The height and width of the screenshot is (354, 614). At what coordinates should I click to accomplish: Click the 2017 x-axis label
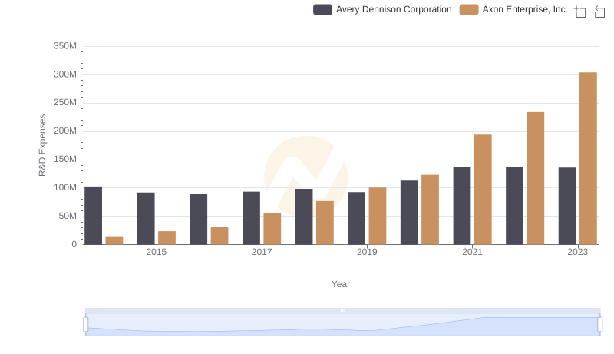point(262,252)
